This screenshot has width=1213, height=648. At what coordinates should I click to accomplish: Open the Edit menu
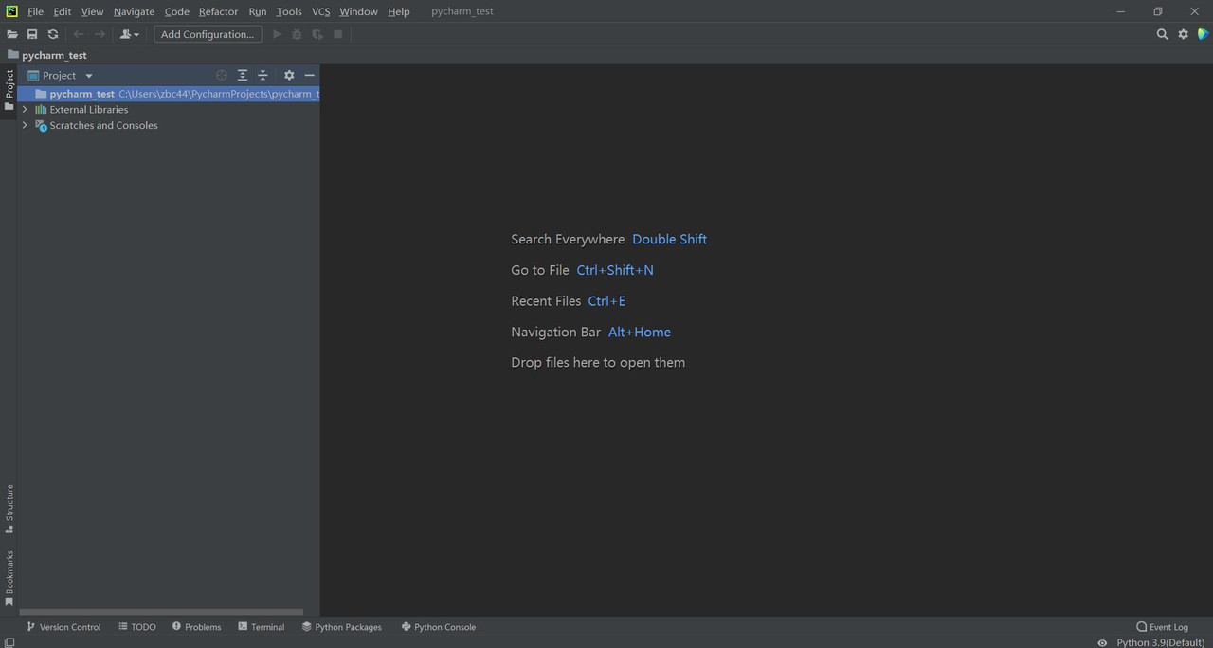click(62, 11)
